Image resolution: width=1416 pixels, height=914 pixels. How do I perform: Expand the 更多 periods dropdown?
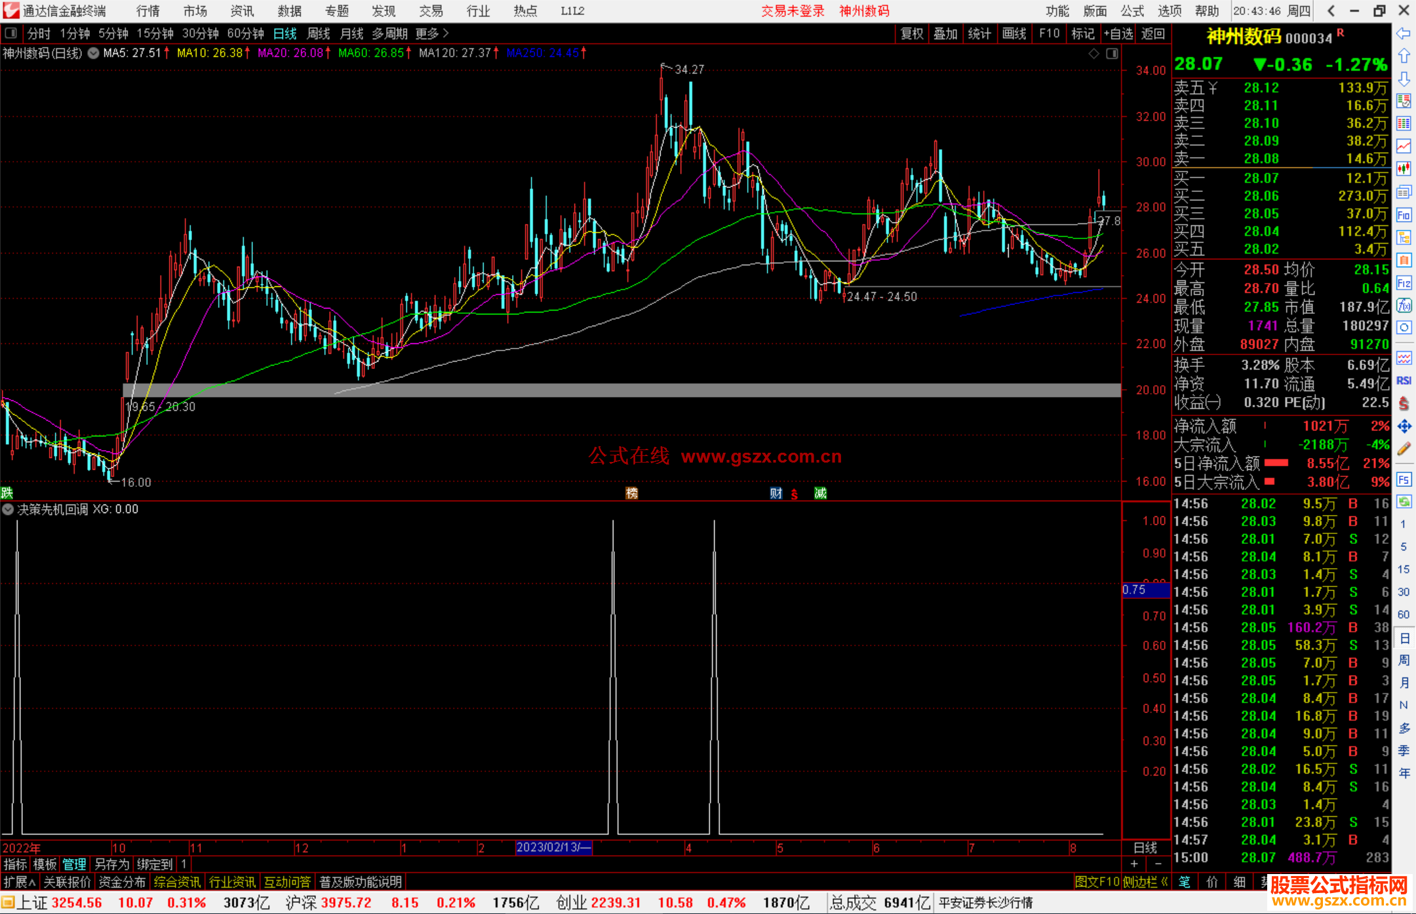431,33
